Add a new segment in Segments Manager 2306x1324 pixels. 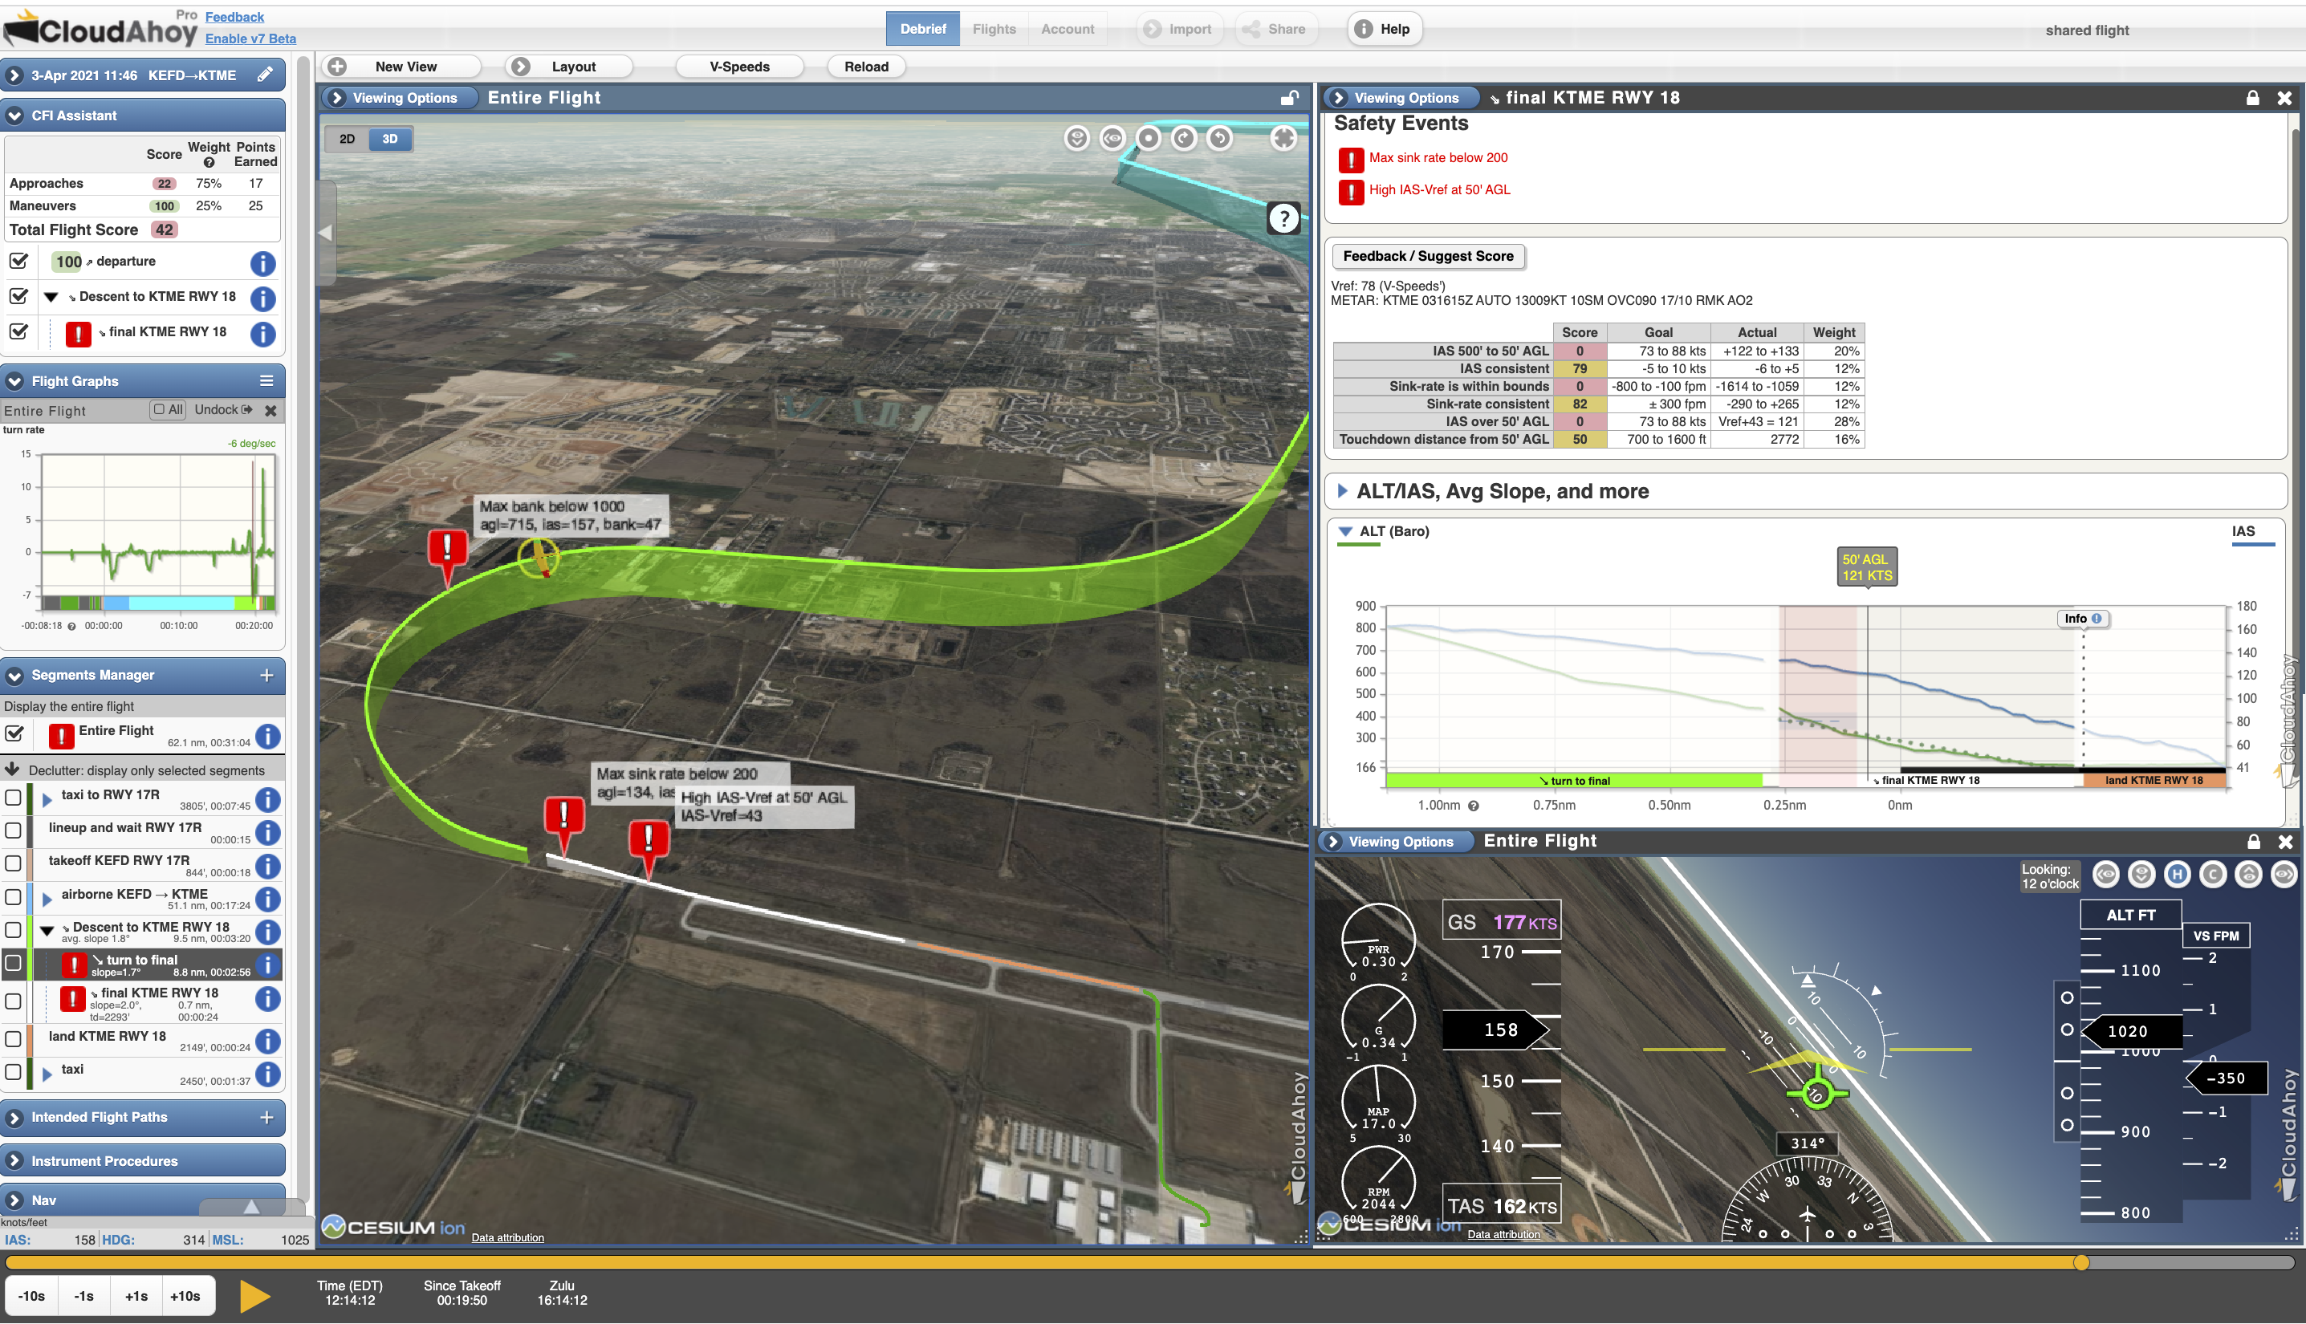point(266,676)
